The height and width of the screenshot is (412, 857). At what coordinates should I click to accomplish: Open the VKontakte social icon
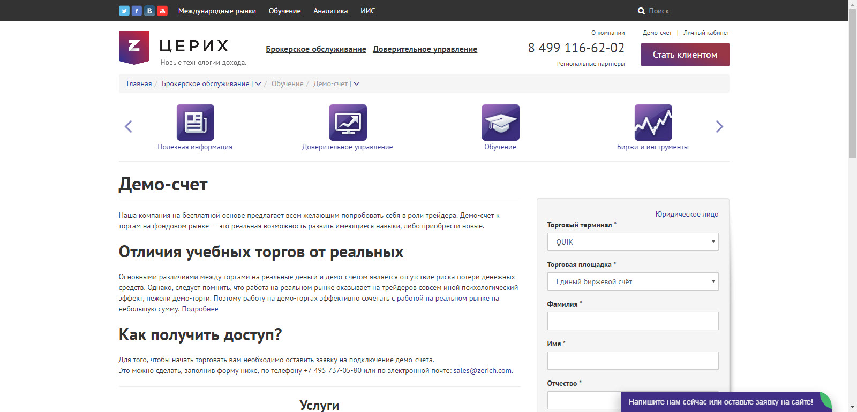pyautogui.click(x=149, y=11)
